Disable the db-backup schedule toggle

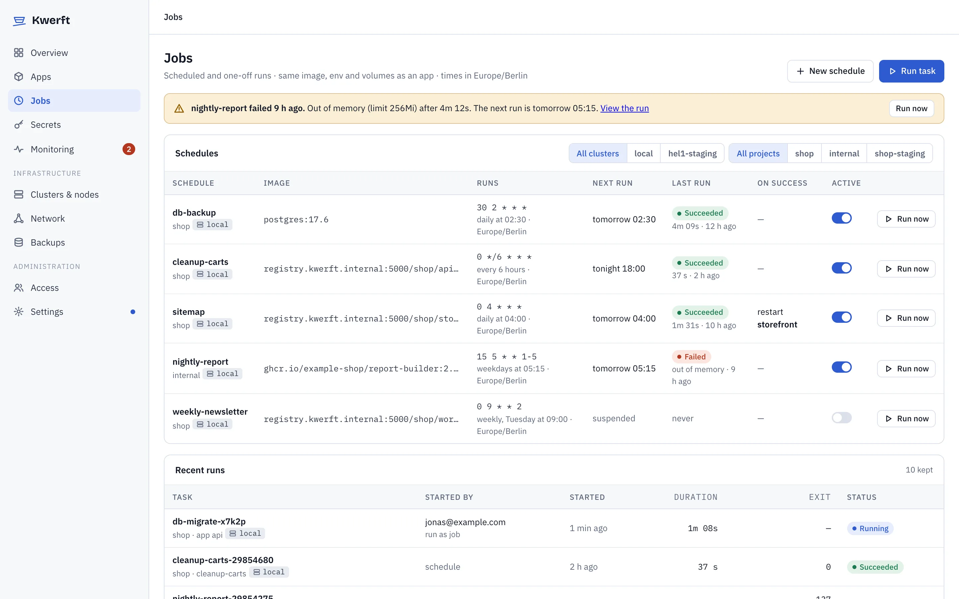click(x=841, y=218)
